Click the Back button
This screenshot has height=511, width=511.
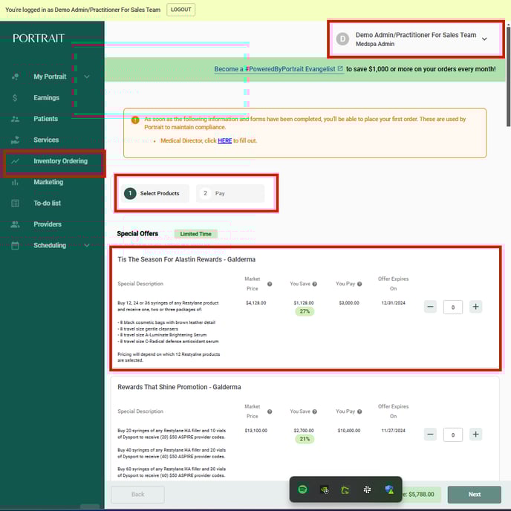[137, 495]
